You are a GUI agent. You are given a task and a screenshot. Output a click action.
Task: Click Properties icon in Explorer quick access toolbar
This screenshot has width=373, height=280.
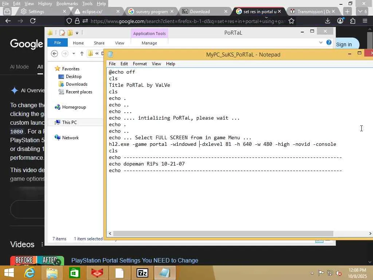62,33
